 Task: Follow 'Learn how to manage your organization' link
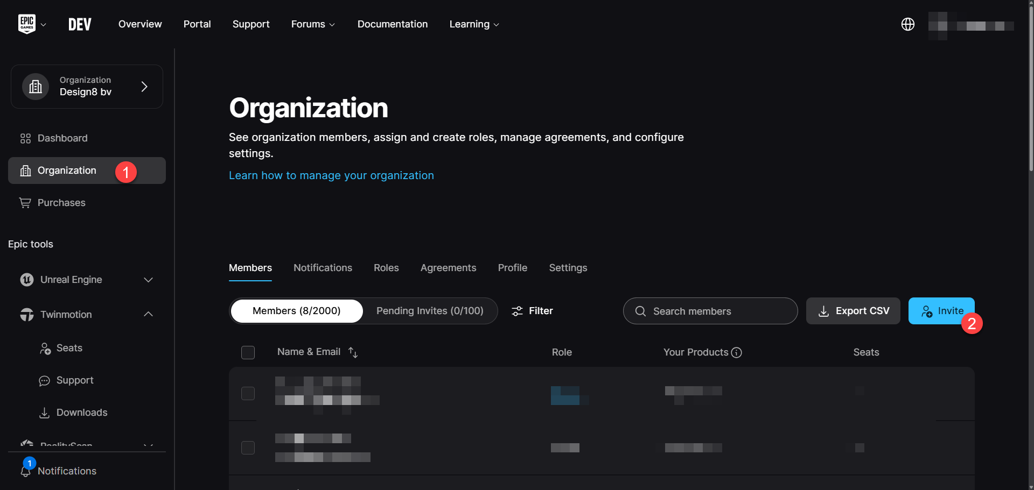[331, 175]
